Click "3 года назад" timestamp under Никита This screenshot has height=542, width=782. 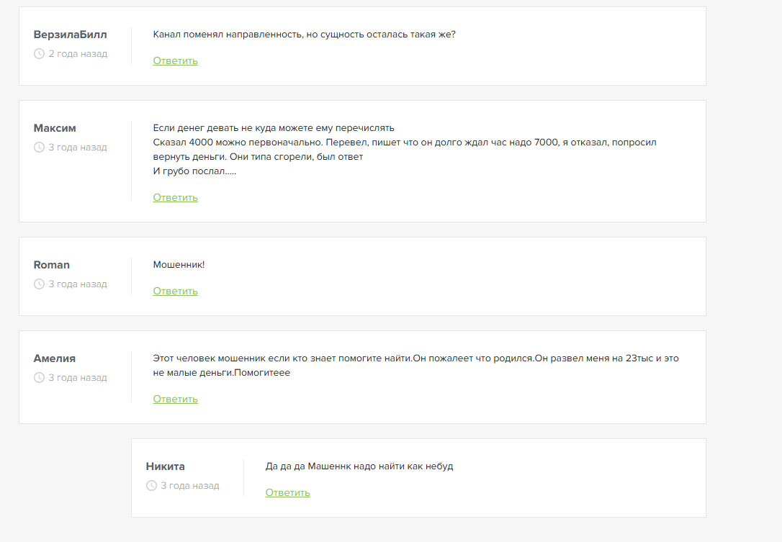(190, 486)
